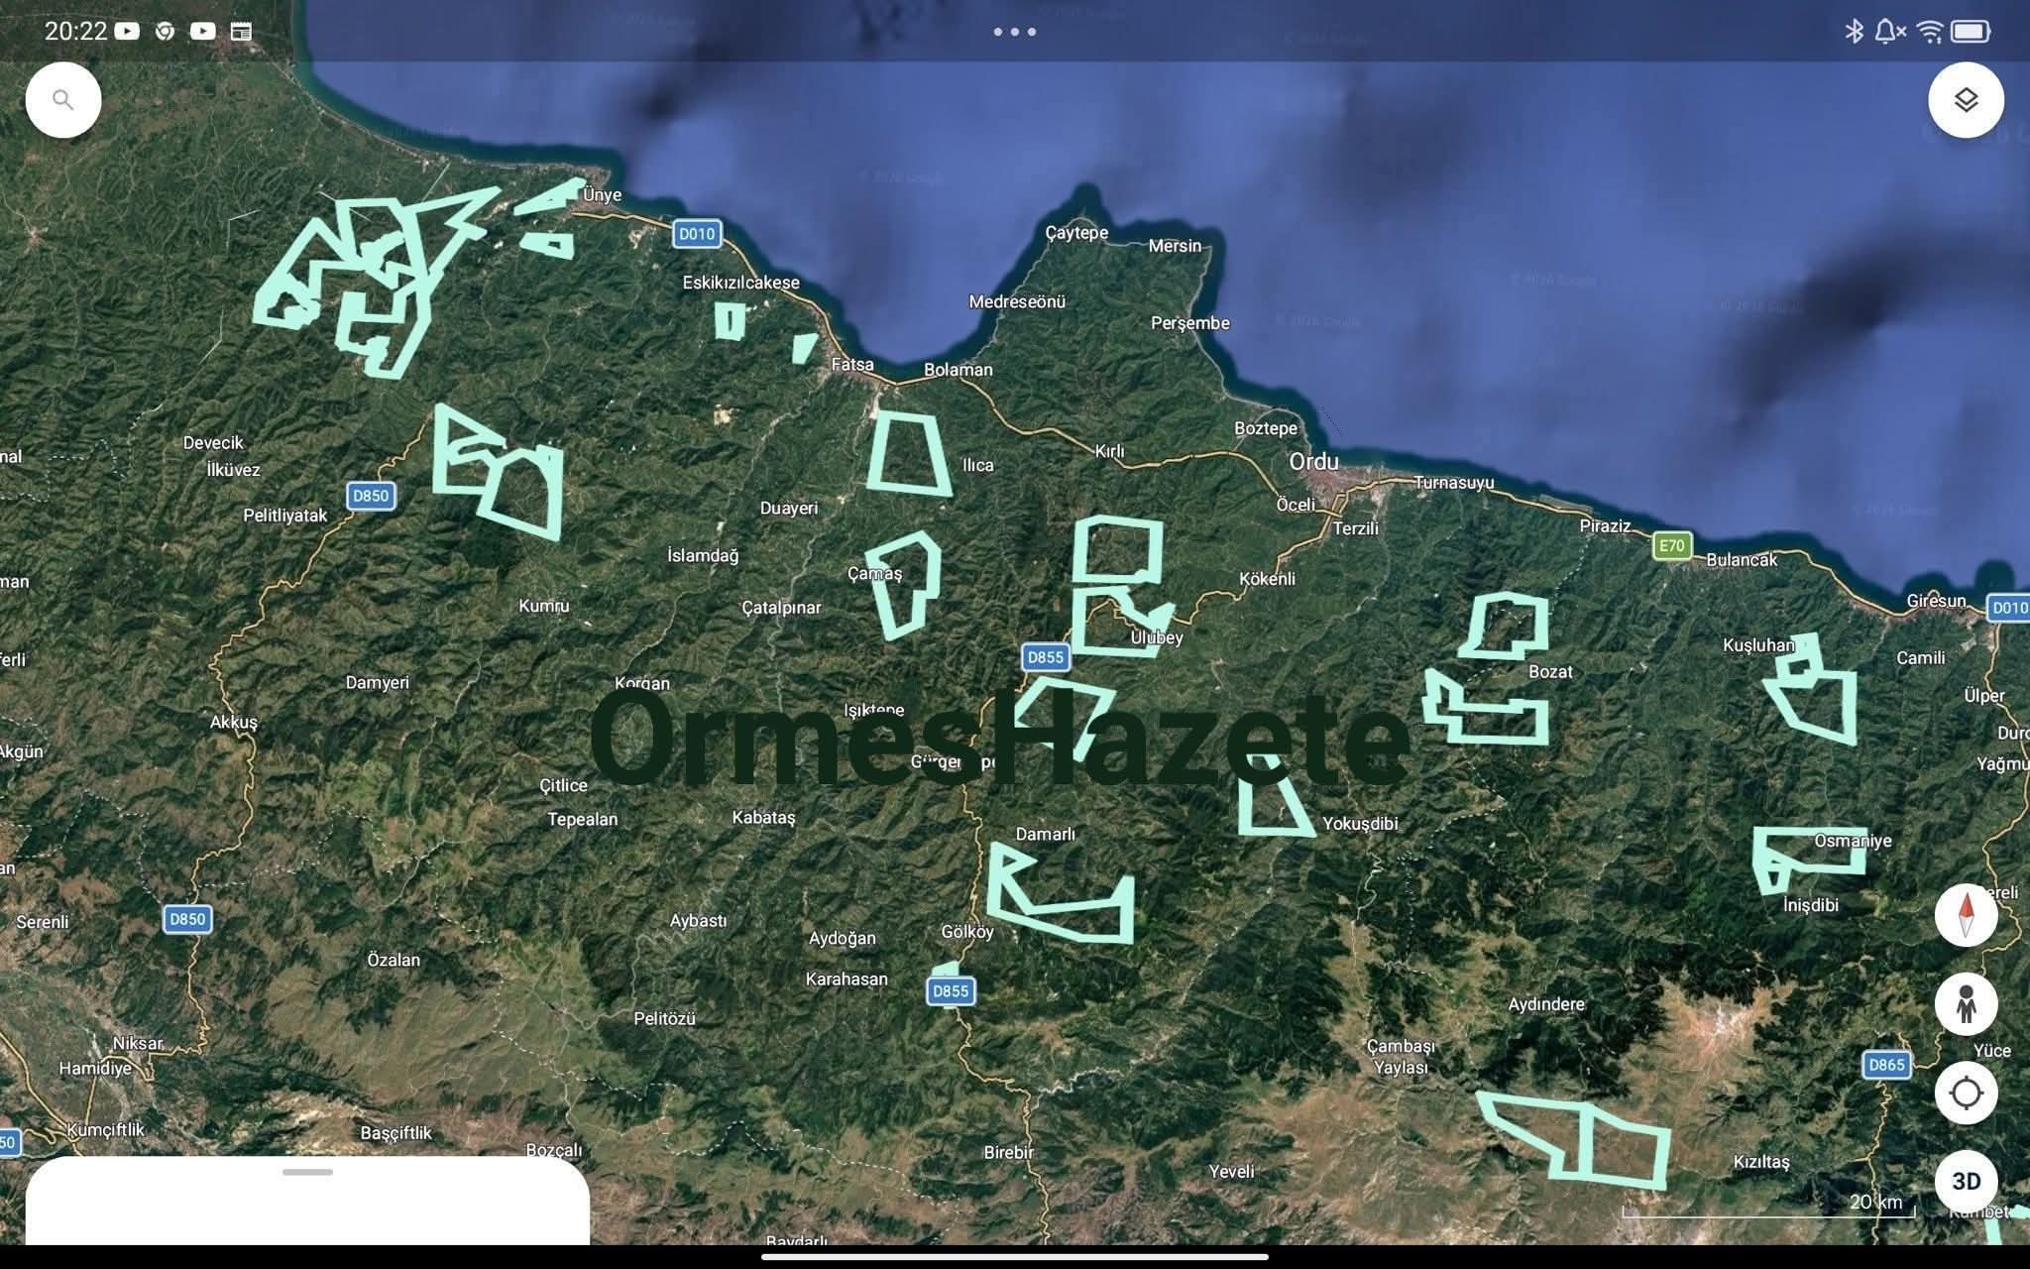Screen dimensions: 2030x1269
Task: Center map on my location
Action: pos(1966,1093)
